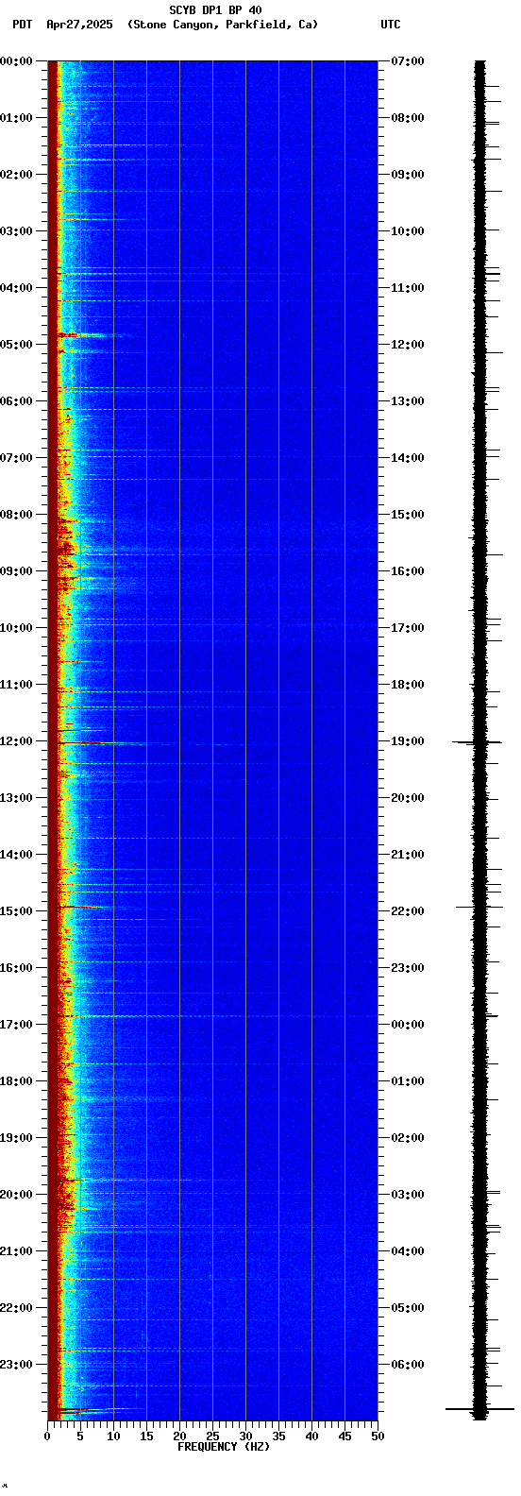Click the '04:00' PDT time label
The height and width of the screenshot is (1496, 521).
point(16,288)
